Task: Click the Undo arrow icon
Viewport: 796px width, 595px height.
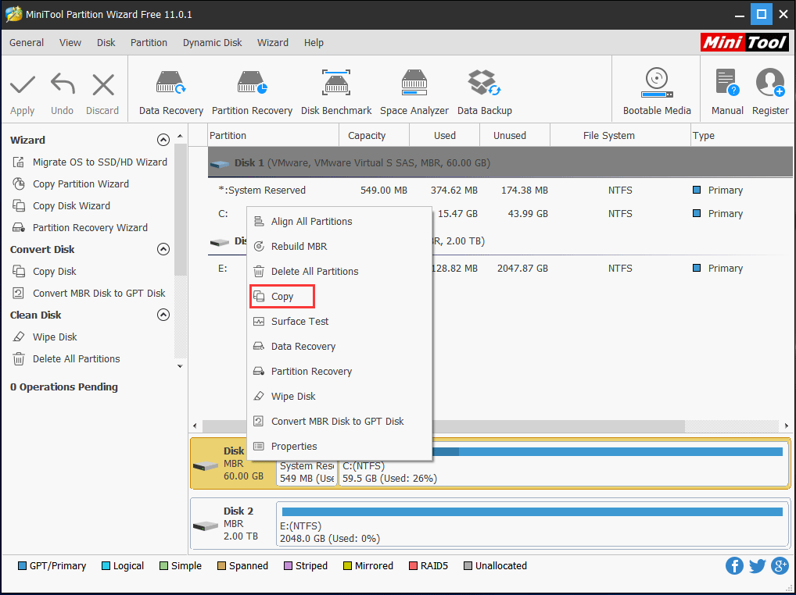Action: [x=63, y=84]
